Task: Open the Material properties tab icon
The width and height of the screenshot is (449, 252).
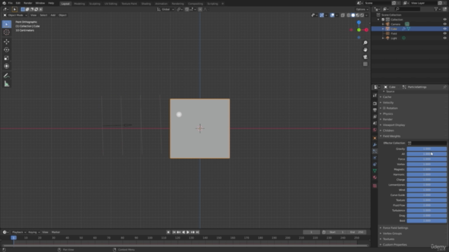Action: [x=375, y=177]
